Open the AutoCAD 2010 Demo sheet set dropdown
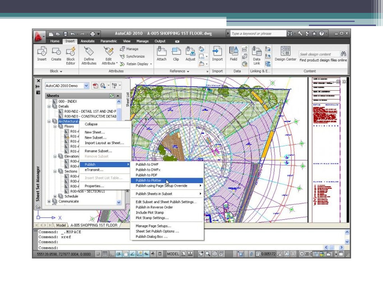This screenshot has width=383, height=287. 86,86
